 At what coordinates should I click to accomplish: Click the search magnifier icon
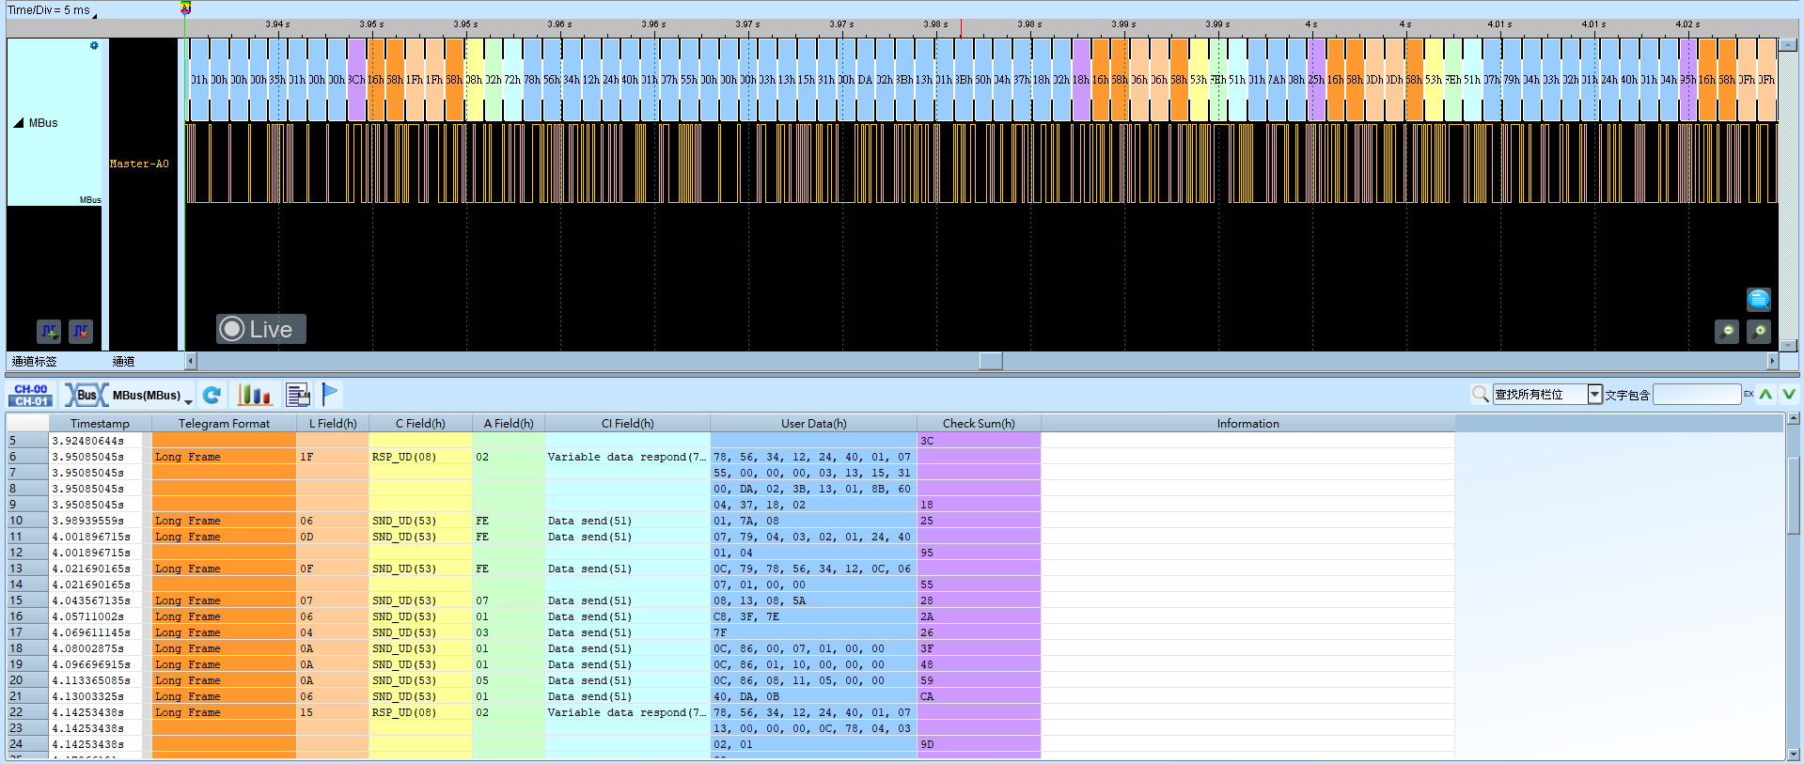pos(1480,395)
